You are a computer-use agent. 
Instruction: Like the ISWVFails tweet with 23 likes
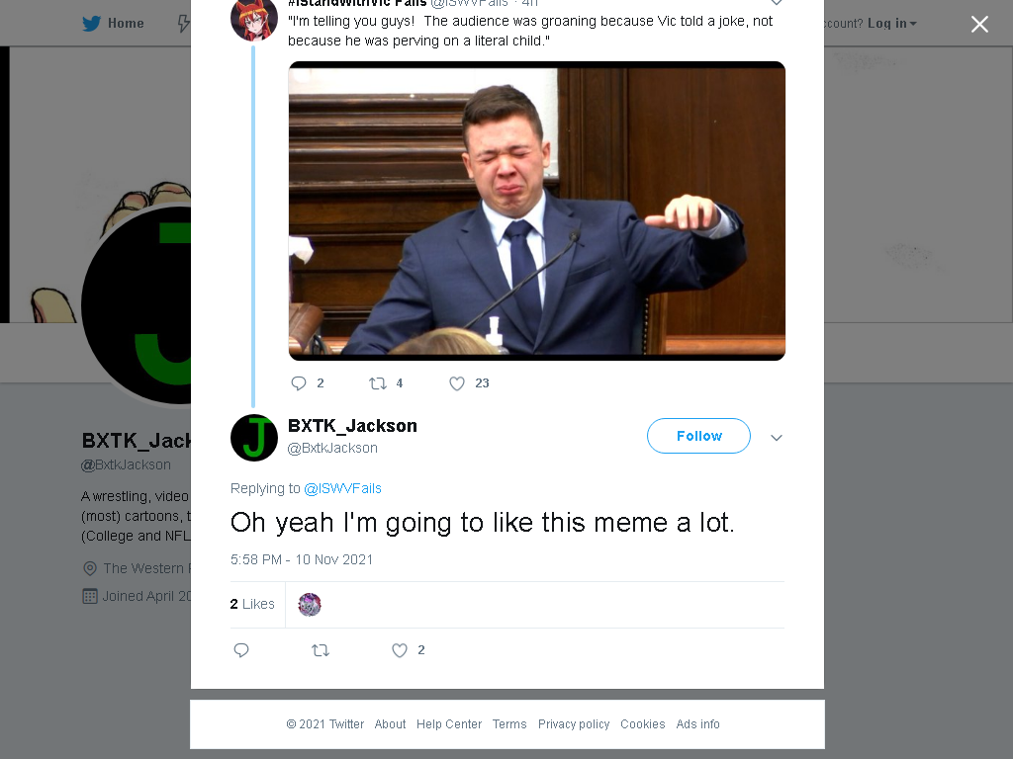pos(457,383)
